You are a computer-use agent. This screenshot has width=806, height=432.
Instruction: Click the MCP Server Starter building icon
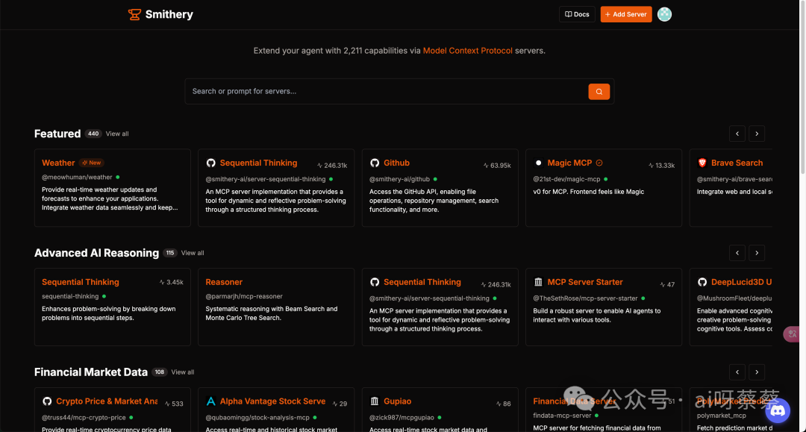(538, 282)
